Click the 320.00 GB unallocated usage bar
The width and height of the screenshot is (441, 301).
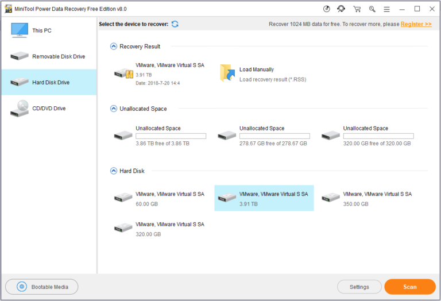tap(378, 136)
